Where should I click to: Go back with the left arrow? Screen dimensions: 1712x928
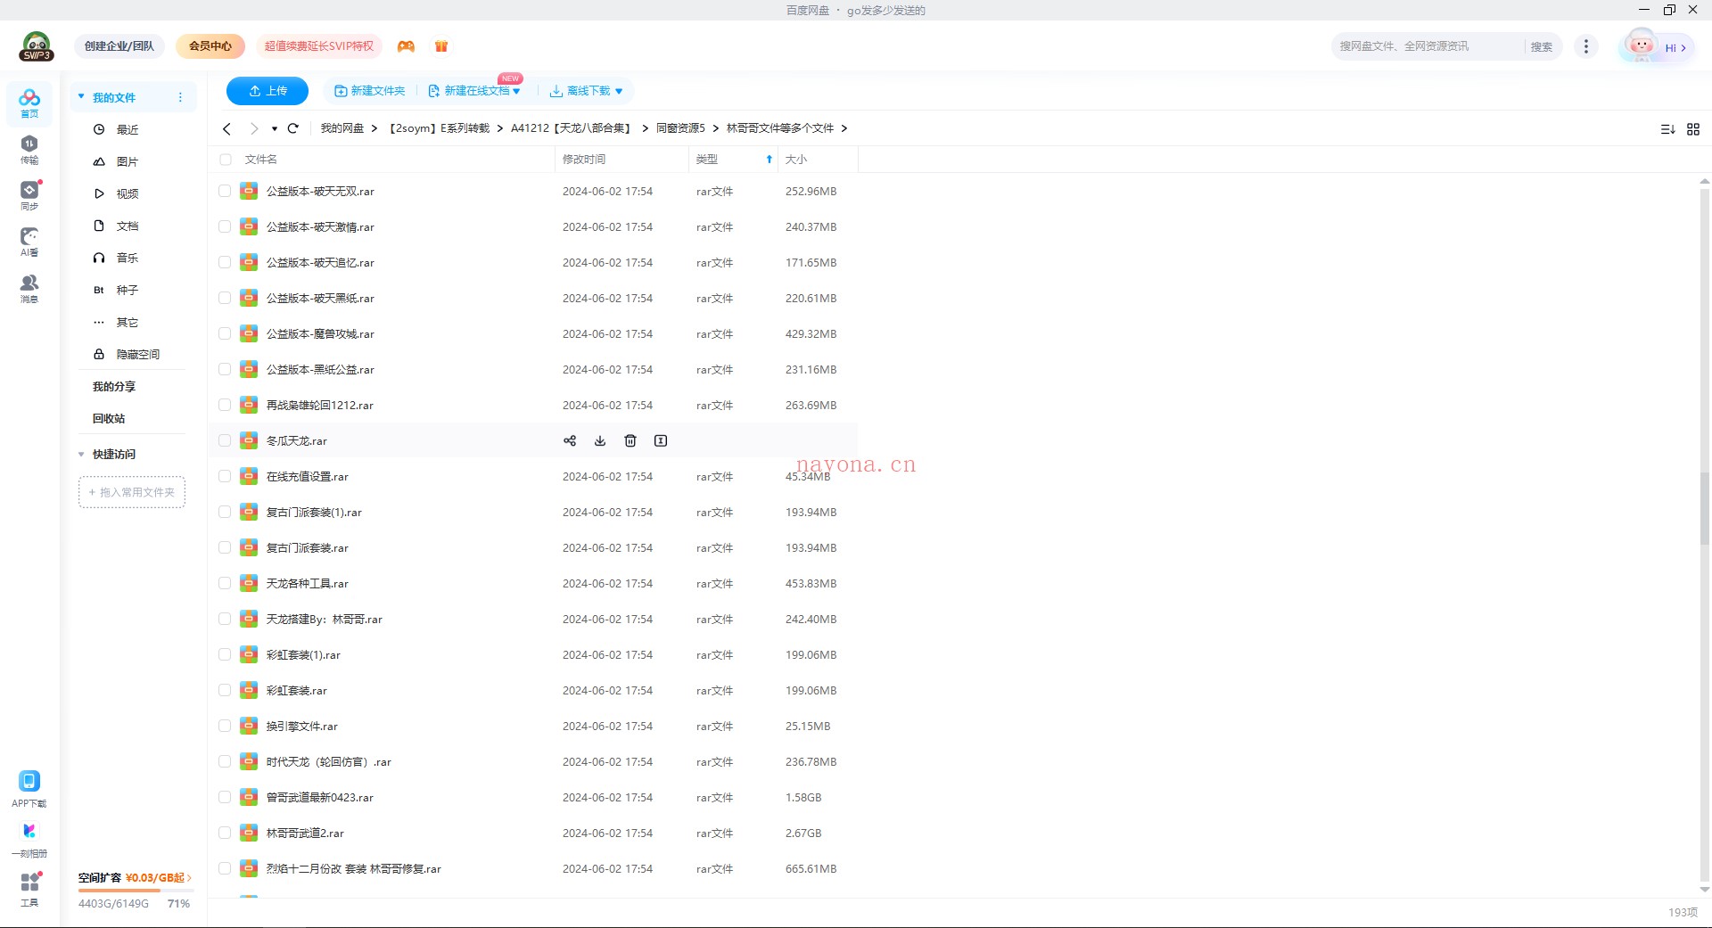click(227, 128)
